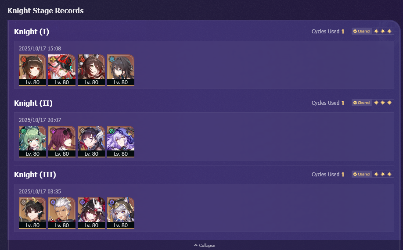The image size is (403, 250).
Task: Select dark-haired horned character in Knight (III)
Action: click(32, 213)
